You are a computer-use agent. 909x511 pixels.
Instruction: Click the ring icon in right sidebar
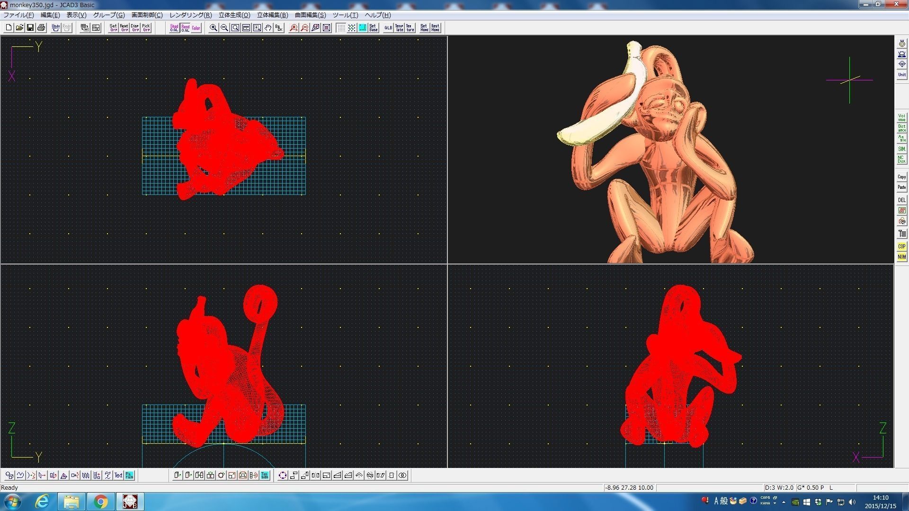point(901,44)
